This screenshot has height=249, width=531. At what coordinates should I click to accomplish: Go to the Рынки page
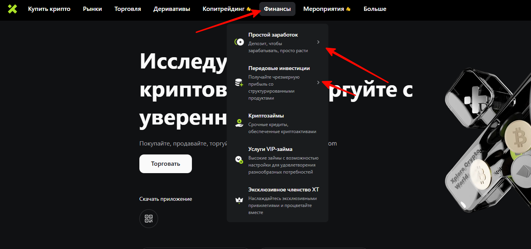coord(92,9)
